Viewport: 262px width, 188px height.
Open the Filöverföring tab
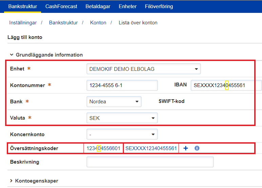pos(159,6)
